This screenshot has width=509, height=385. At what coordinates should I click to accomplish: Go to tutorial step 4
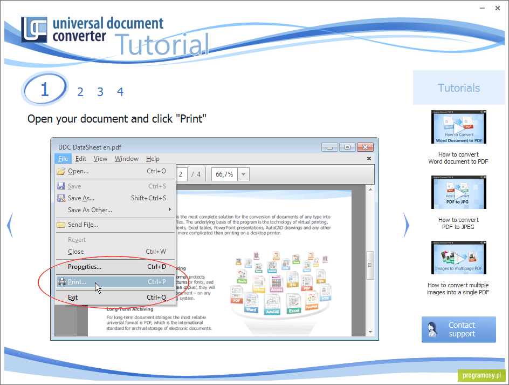coord(120,92)
